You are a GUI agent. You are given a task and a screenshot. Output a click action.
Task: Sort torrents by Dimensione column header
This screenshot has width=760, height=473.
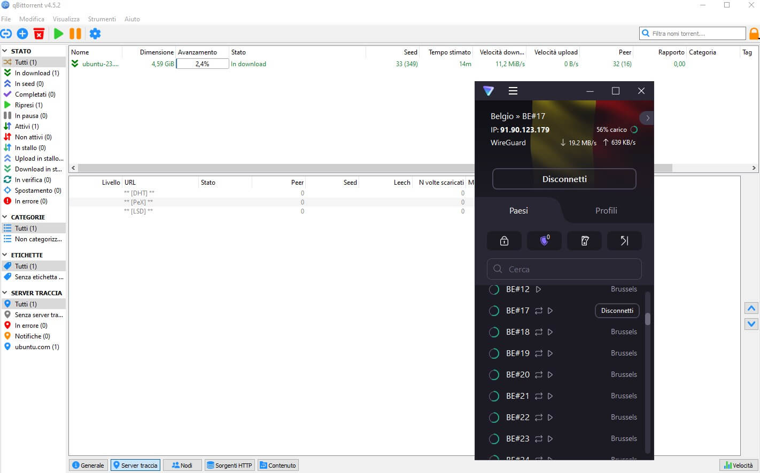[x=149, y=52]
